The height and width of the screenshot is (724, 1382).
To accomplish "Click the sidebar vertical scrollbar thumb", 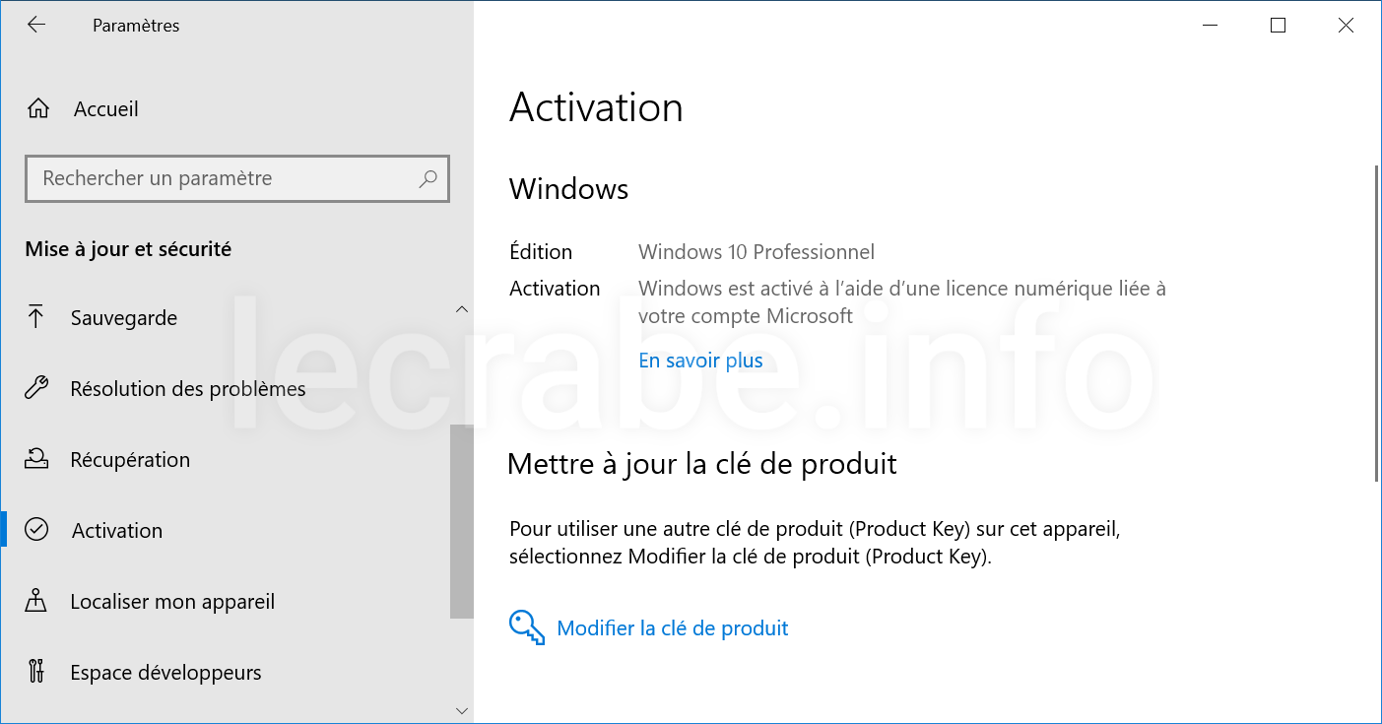I will click(462, 521).
